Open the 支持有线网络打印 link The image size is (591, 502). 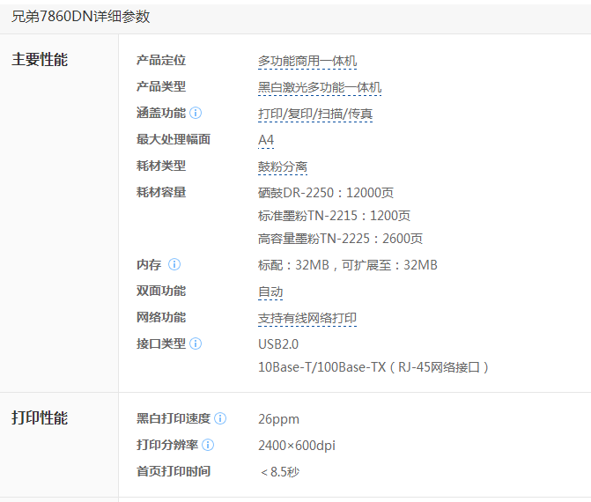307,318
